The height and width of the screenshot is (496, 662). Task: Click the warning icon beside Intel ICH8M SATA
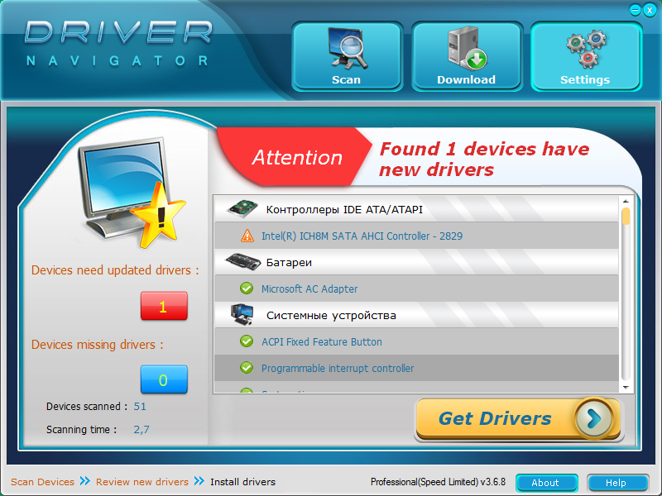[247, 236]
